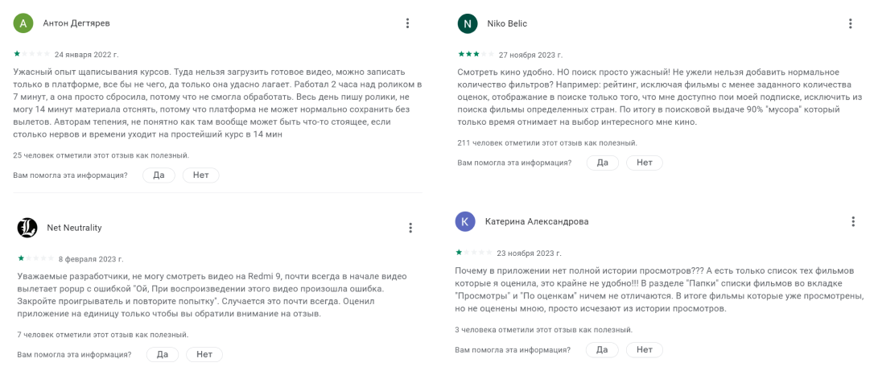This screenshot has width=874, height=371.
Task: Click Niko Belic's dark green avatar
Action: coord(467,23)
